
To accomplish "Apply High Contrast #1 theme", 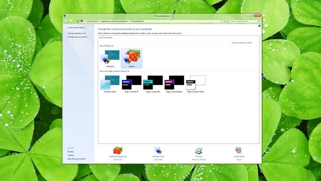I will 131,84.
